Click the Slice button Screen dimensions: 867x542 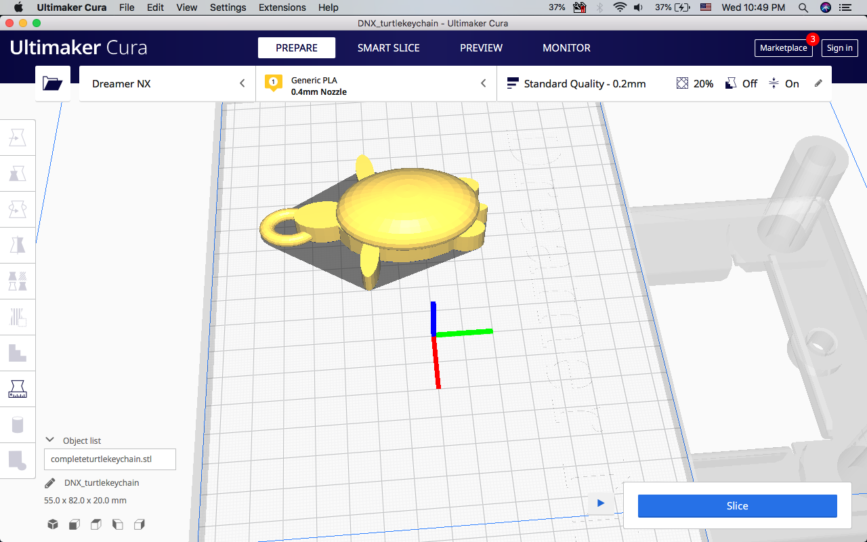pyautogui.click(x=738, y=506)
